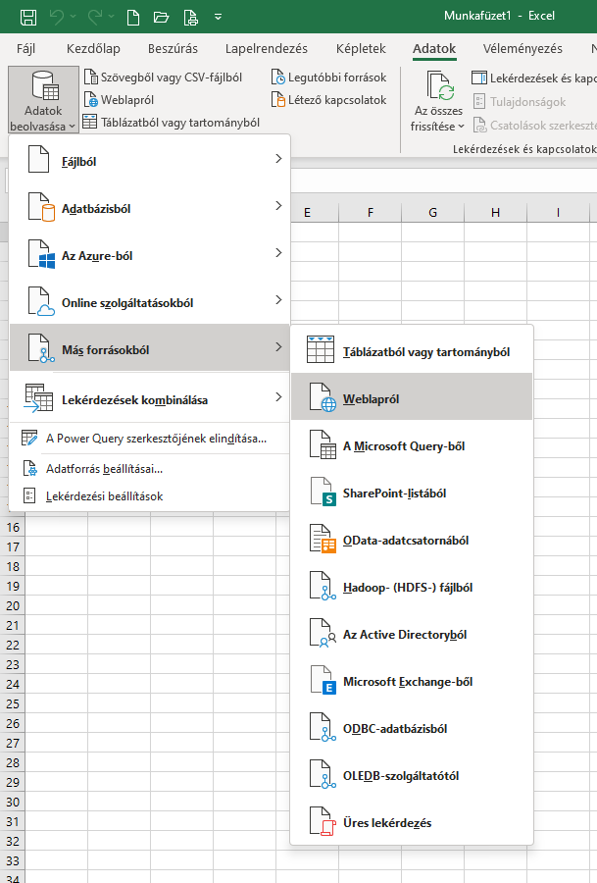Click the A Microsoft Query-ből icon

(x=323, y=444)
